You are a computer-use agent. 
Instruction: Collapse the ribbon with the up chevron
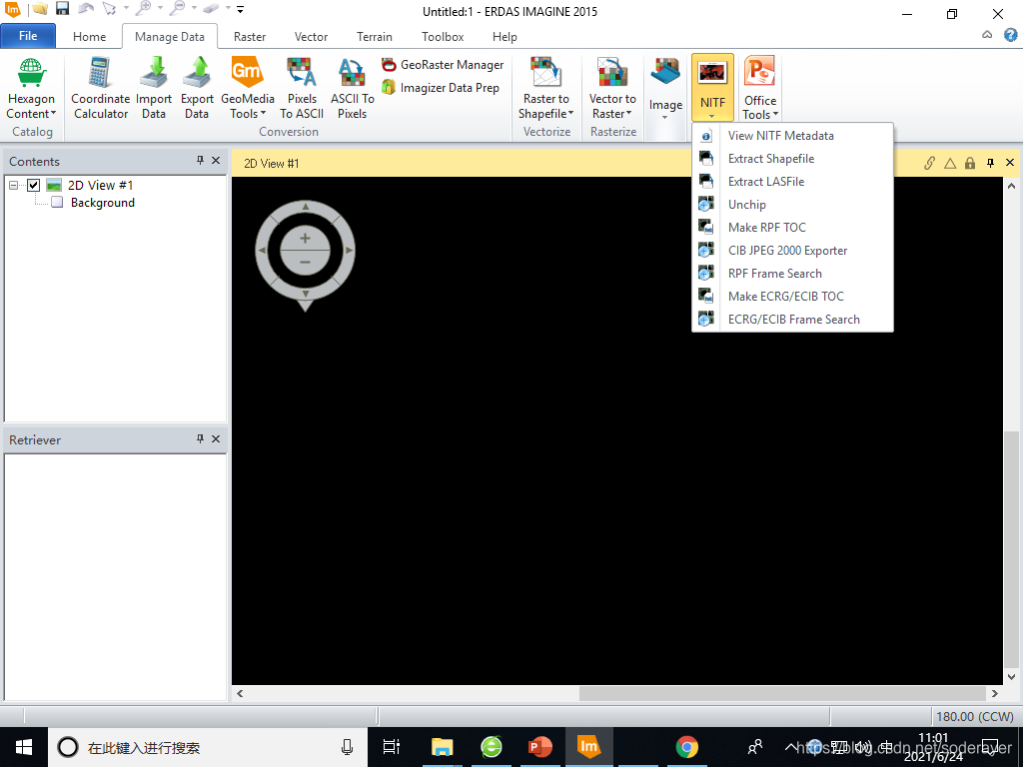click(x=987, y=35)
